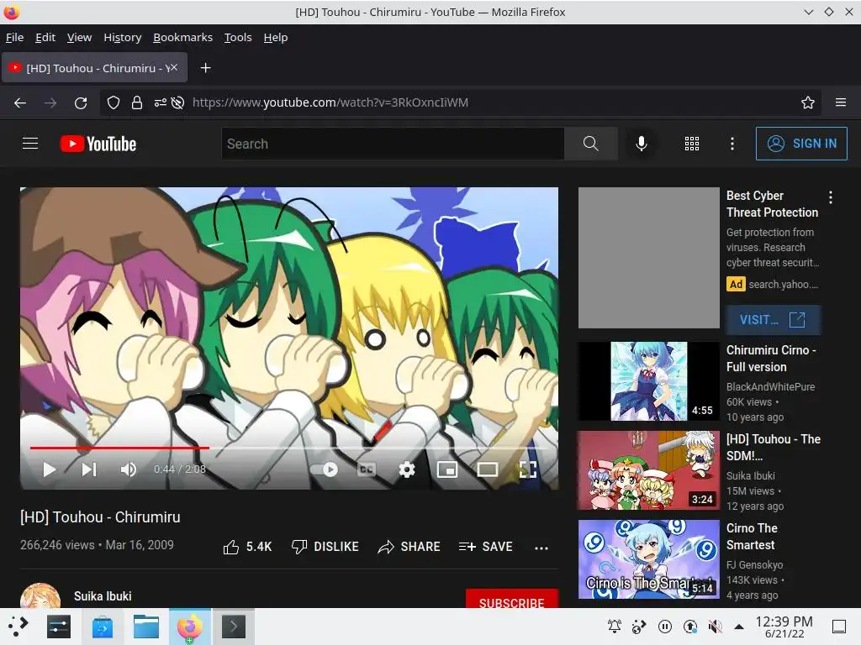Close the Touhou Chirumiru tab

click(x=174, y=67)
